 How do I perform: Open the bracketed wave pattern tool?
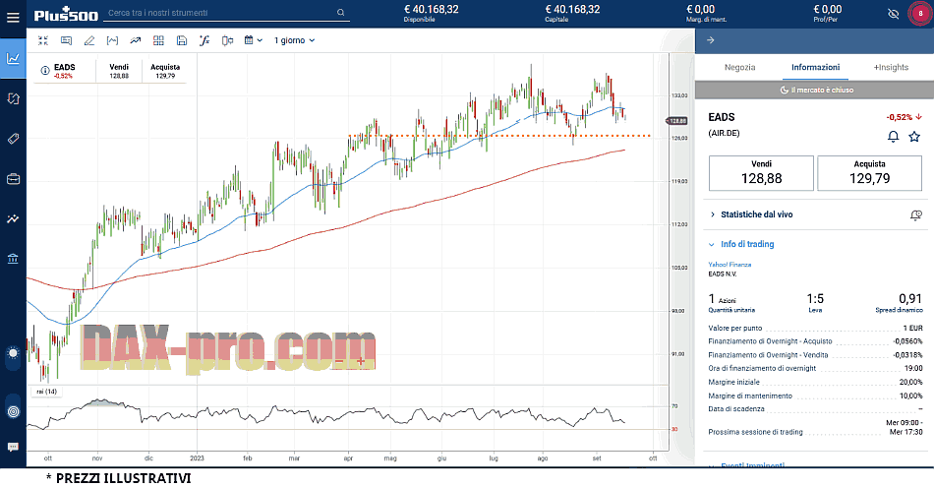(x=112, y=40)
